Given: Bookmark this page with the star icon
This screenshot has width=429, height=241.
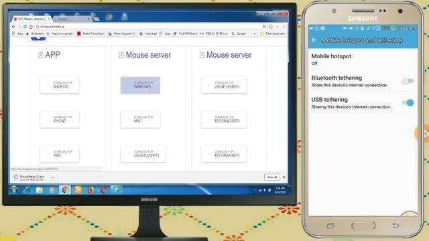Looking at the screenshot, I should point(264,27).
